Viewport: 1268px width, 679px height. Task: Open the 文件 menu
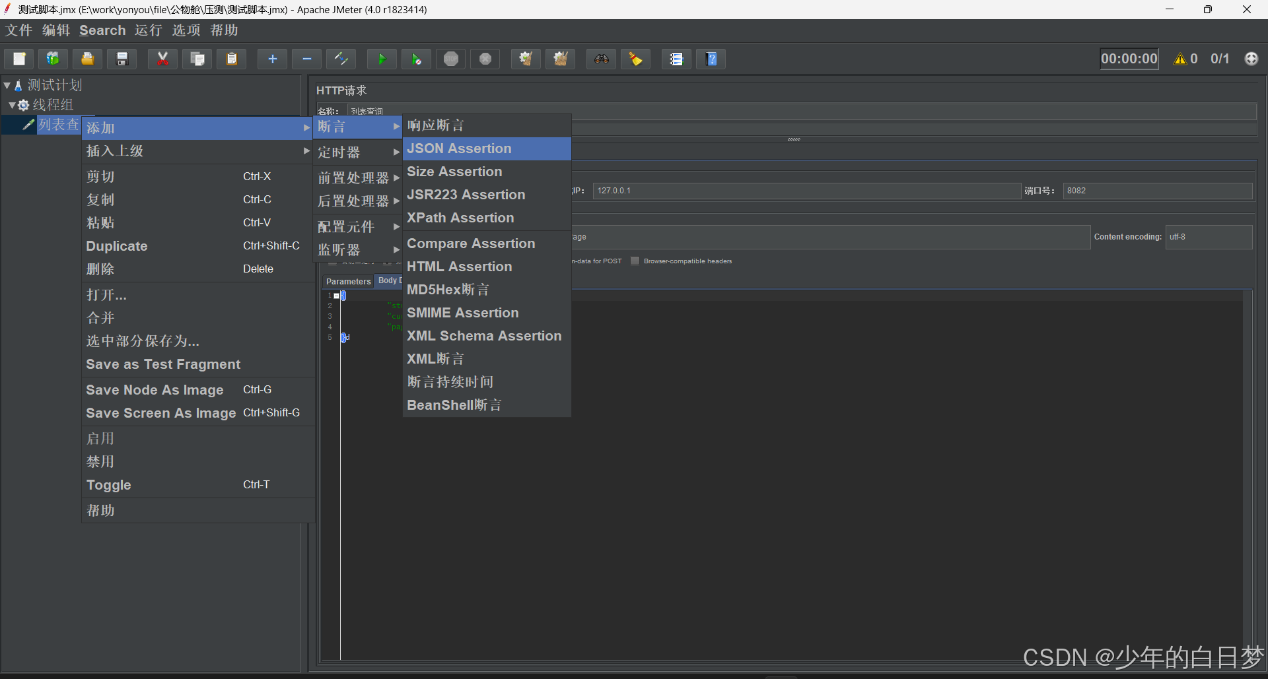point(19,30)
